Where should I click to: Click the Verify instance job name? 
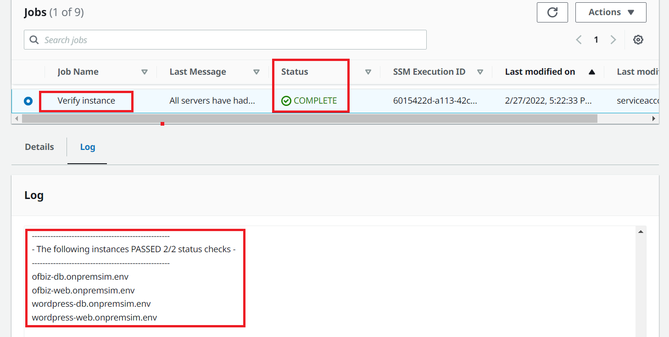86,101
